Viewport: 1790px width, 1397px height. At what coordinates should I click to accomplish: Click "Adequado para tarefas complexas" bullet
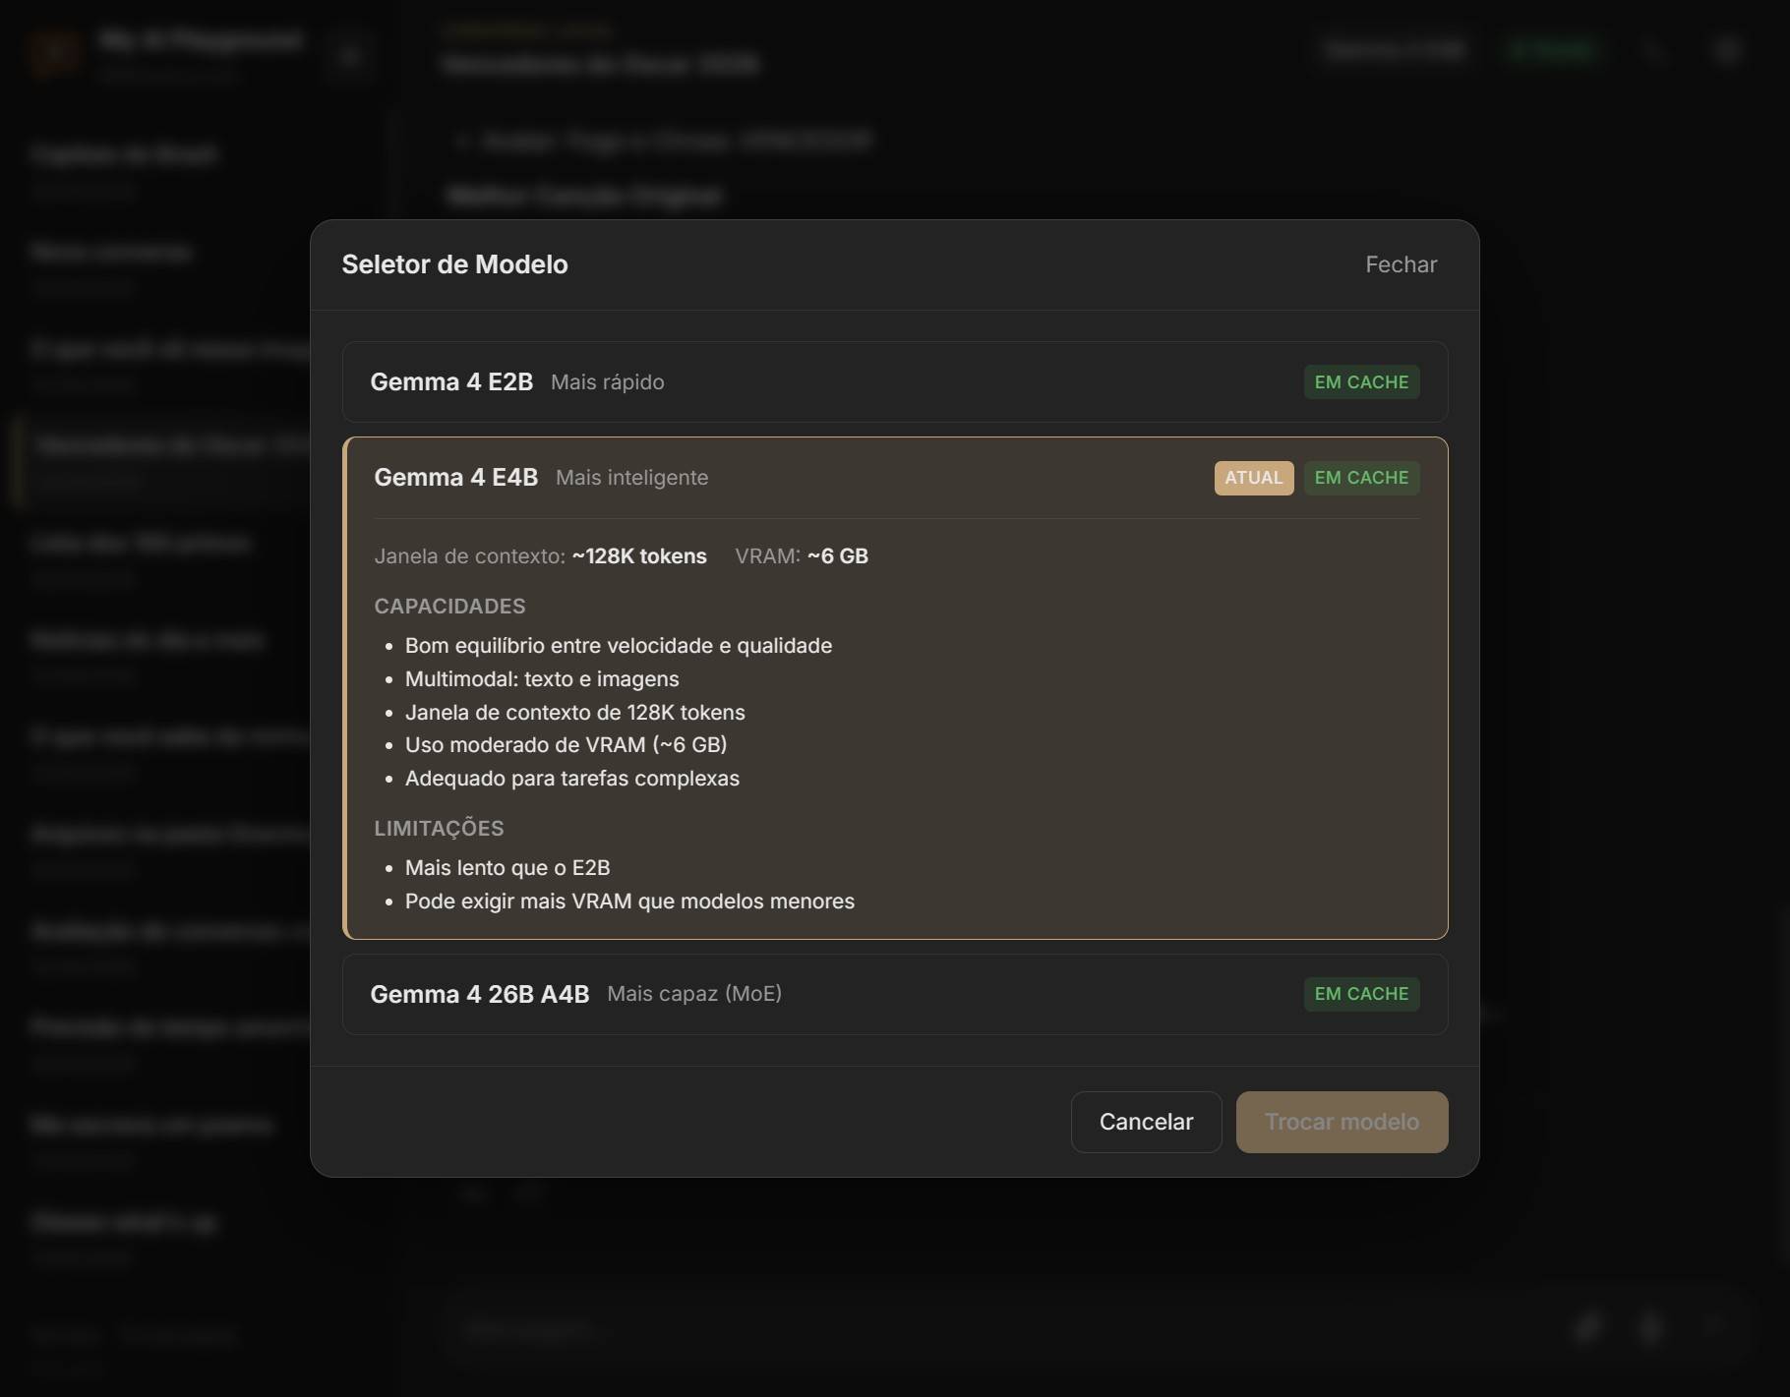pyautogui.click(x=572, y=779)
